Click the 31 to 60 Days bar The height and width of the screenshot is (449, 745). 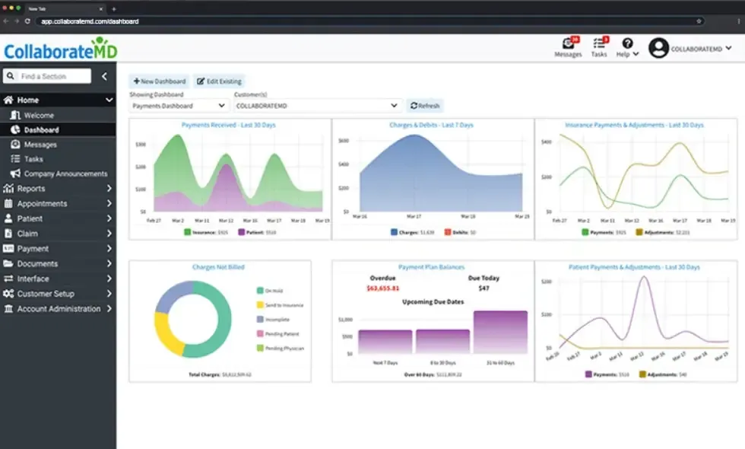point(500,332)
